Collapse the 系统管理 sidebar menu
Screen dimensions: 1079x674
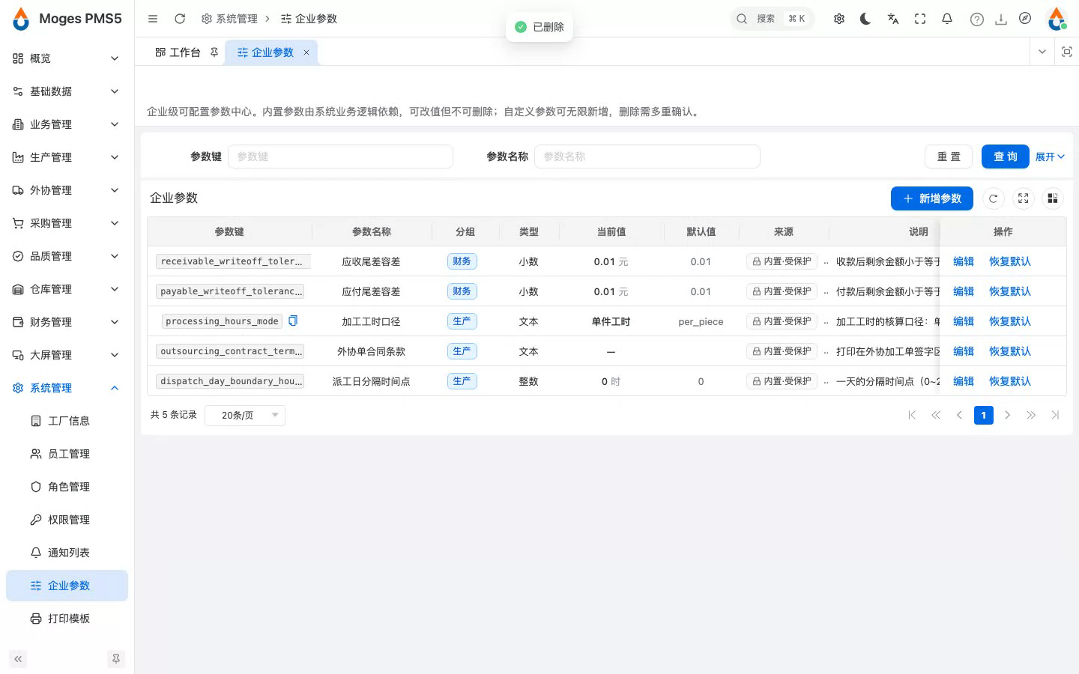coord(67,388)
